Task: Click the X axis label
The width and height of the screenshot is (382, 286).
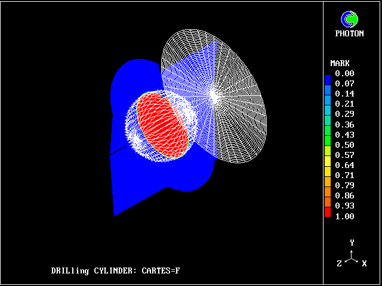Action: (364, 263)
